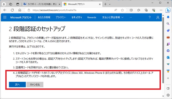The width and height of the screenshot is (172, 99).
Task: Expand 支払いと課金情報 dropdown
Action: [x=113, y=17]
